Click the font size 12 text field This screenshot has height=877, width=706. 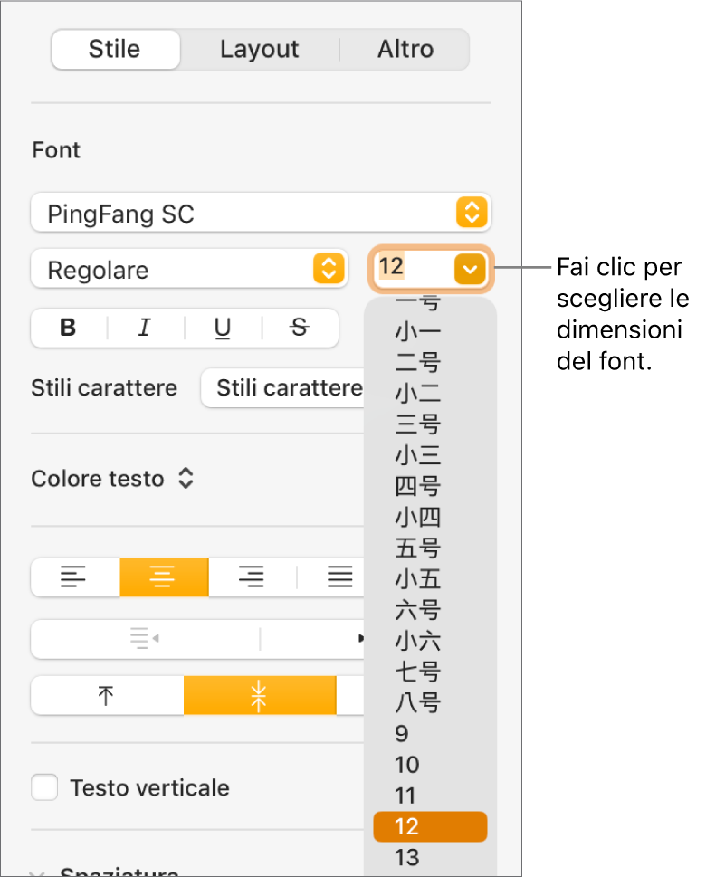[x=411, y=269]
